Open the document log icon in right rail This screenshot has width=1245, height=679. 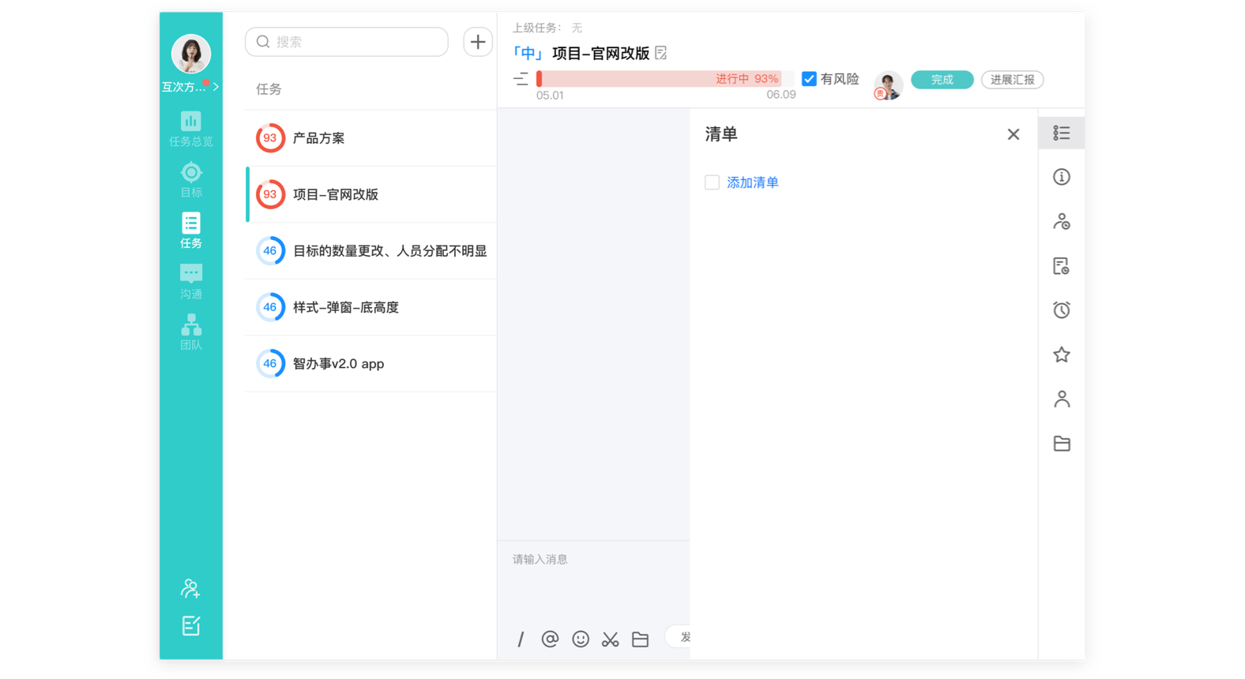coord(1062,266)
